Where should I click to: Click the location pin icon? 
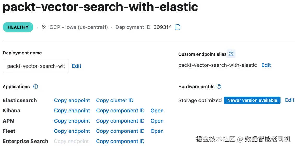pos(44,27)
